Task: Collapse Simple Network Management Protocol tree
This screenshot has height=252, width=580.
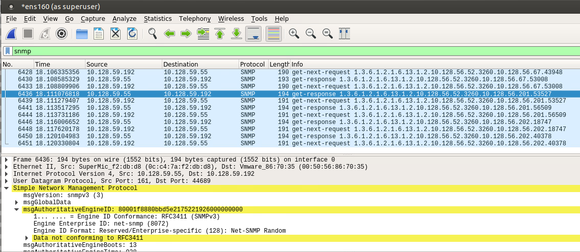Action: click(x=6, y=188)
